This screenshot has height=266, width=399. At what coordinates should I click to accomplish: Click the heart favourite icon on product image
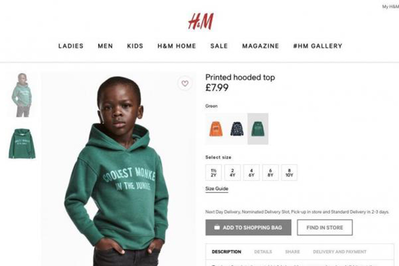click(185, 83)
